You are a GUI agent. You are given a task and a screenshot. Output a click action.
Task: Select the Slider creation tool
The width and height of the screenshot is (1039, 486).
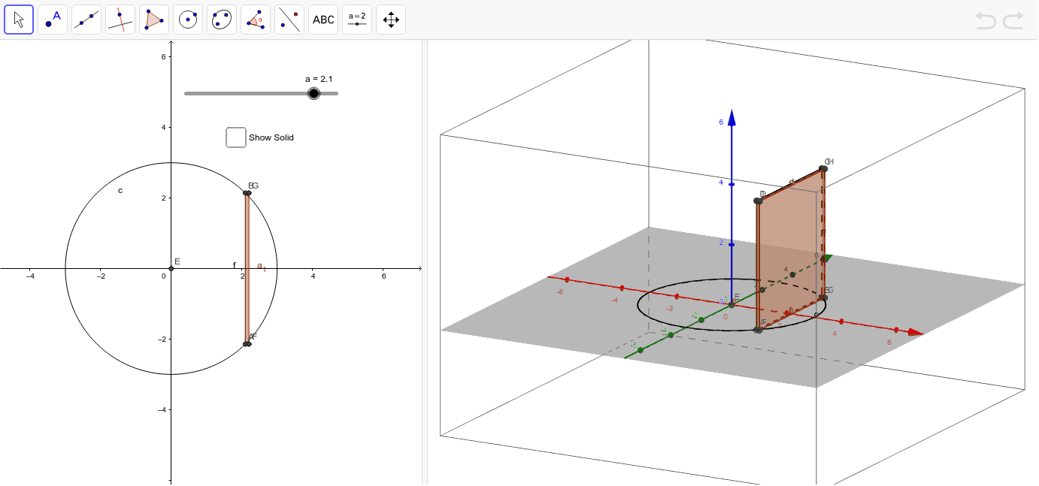coord(356,19)
